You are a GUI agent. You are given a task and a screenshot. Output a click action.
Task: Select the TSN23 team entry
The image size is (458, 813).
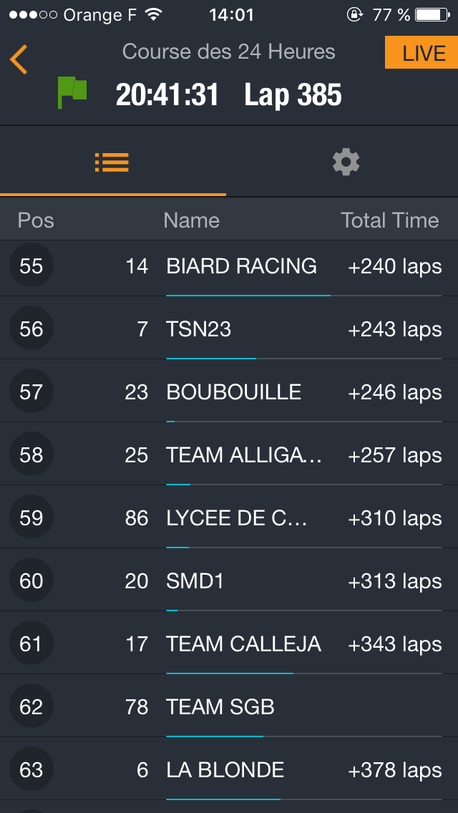coord(199,329)
